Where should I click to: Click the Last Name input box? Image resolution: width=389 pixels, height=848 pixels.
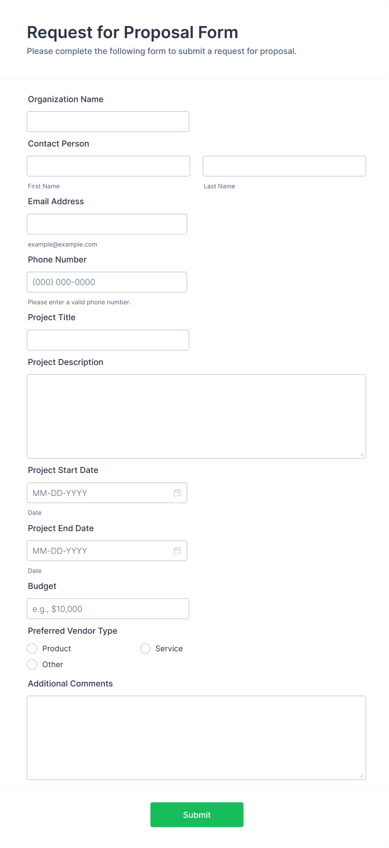pos(284,166)
